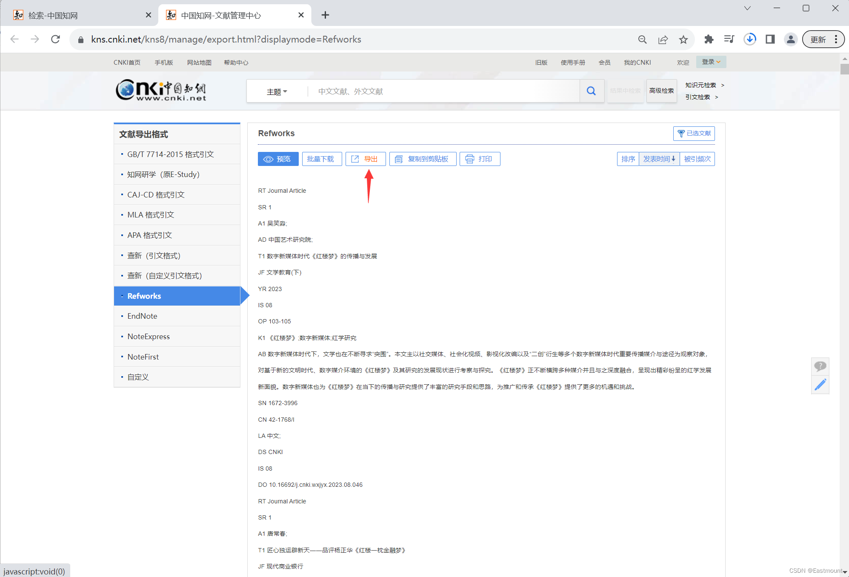Open 引文检索 link
This screenshot has width=849, height=577.
pos(697,97)
